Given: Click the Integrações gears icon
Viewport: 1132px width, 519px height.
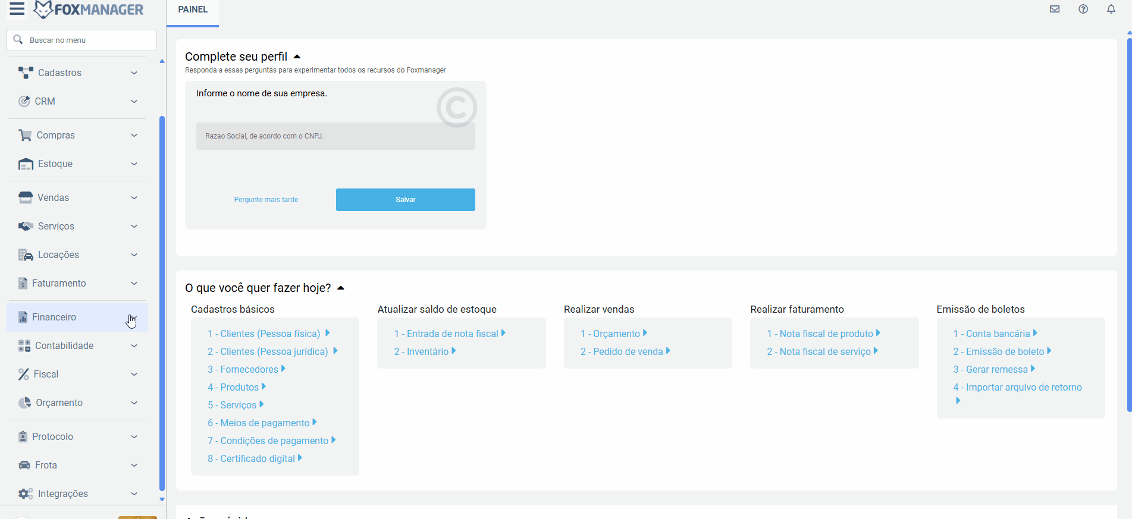Looking at the screenshot, I should point(26,494).
